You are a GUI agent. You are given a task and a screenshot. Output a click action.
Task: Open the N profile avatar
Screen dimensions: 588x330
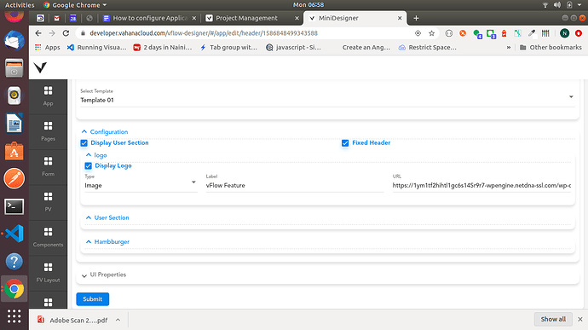[x=564, y=33]
